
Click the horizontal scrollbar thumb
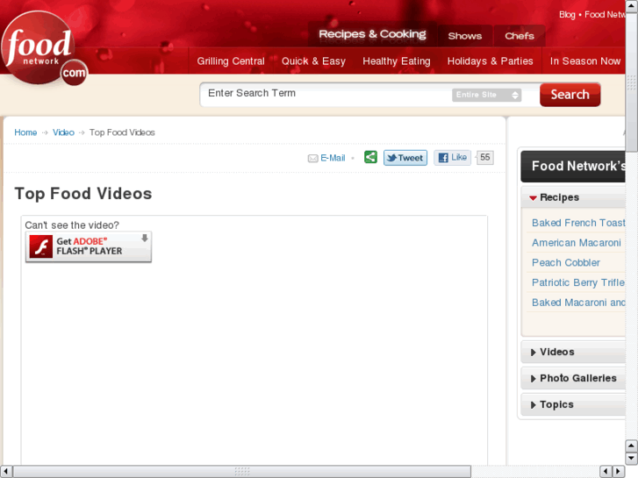tap(242, 472)
